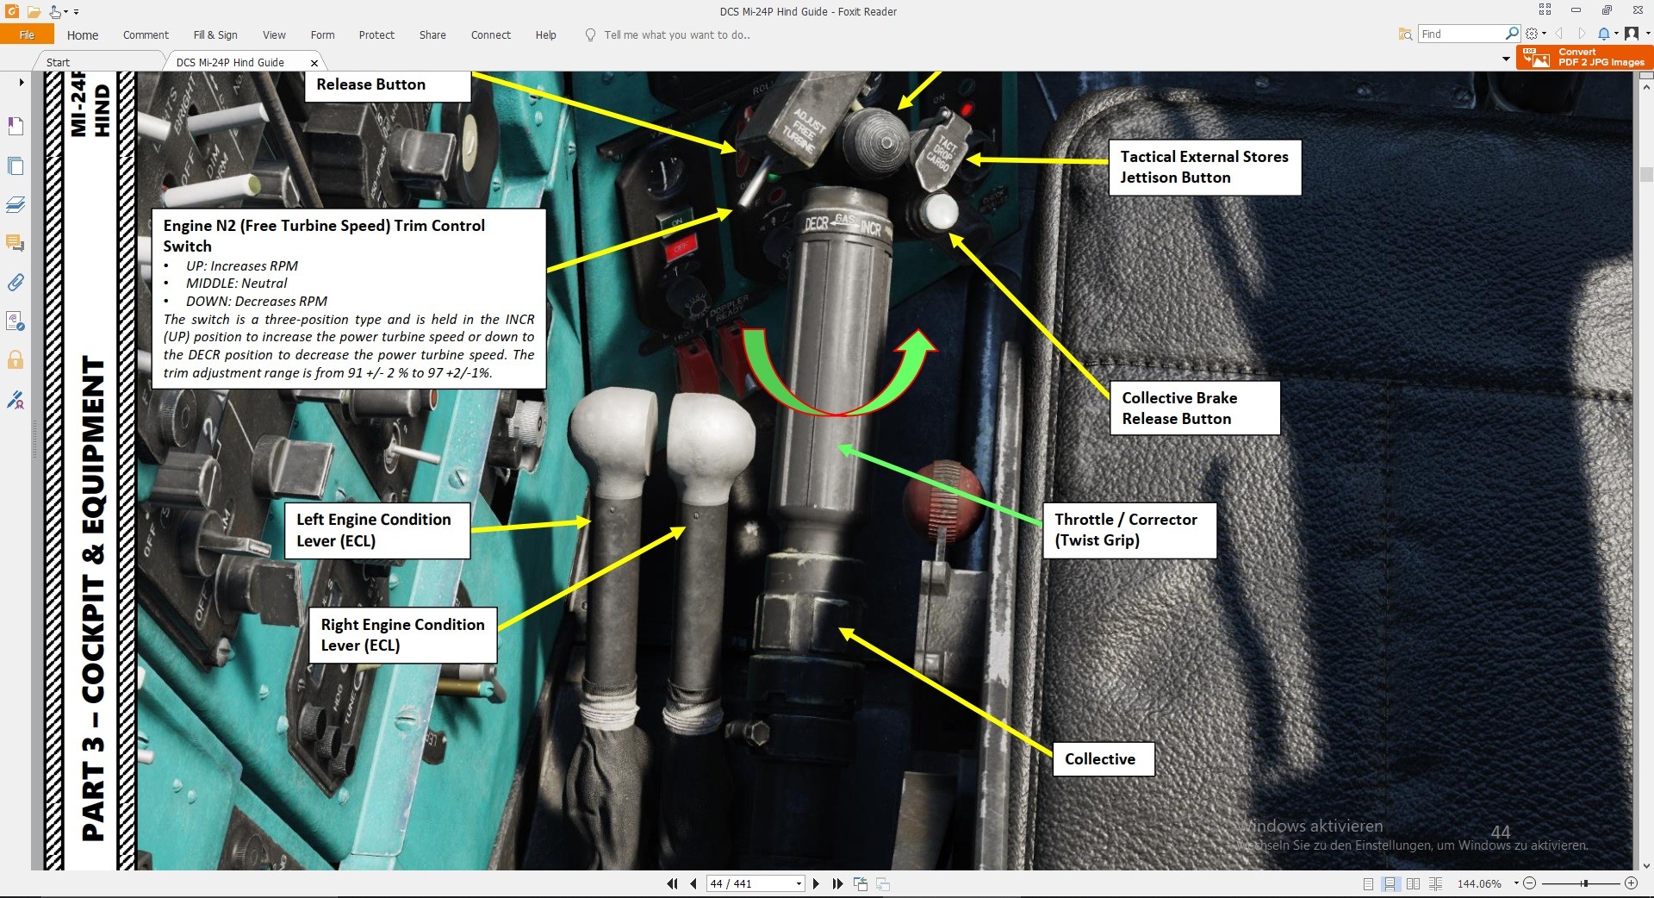Expand the zoom percentage dropdown
Image resolution: width=1654 pixels, height=898 pixels.
(x=1516, y=883)
